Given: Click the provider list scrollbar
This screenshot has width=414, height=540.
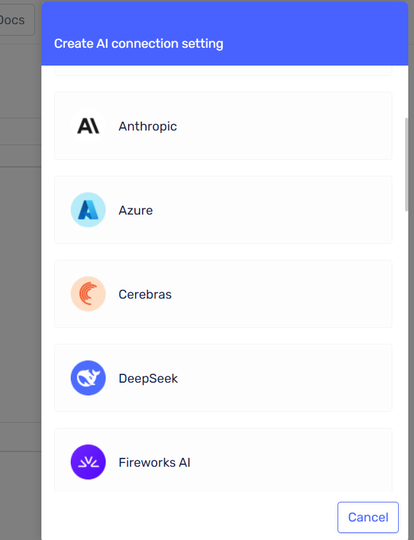Looking at the screenshot, I should click(x=406, y=164).
